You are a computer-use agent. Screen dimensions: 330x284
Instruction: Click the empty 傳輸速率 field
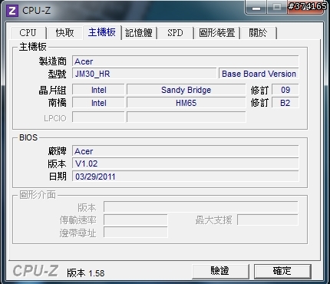tap(136, 220)
